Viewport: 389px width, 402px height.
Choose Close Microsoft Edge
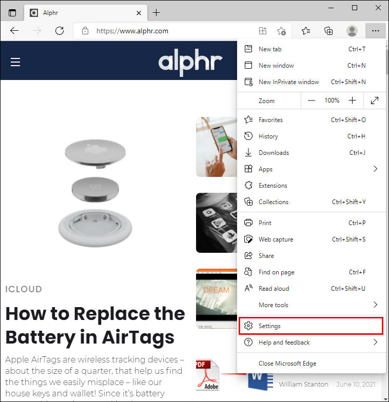pyautogui.click(x=311, y=363)
